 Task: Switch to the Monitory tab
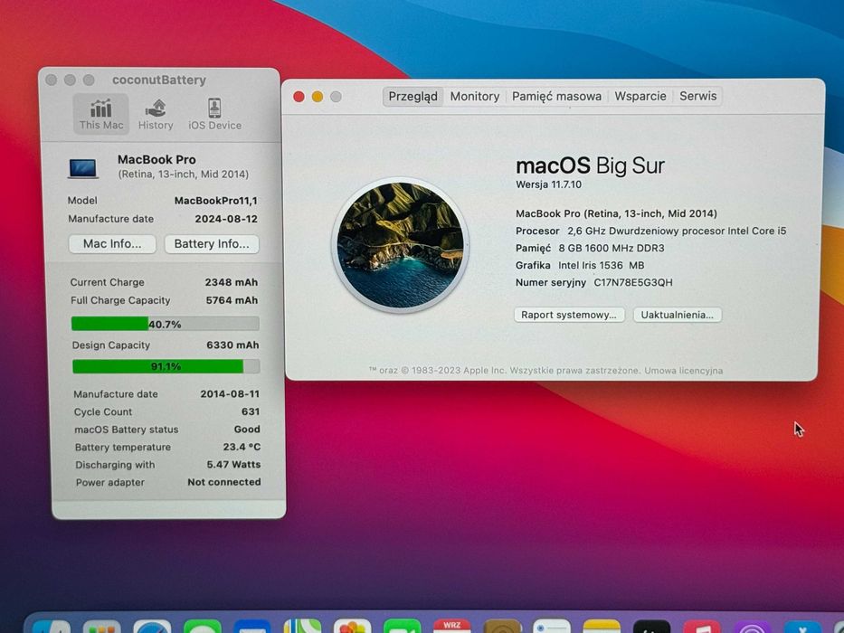pos(475,97)
